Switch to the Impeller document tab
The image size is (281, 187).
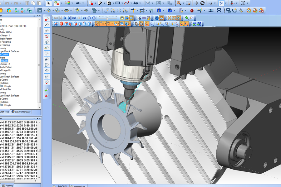tap(78, 186)
